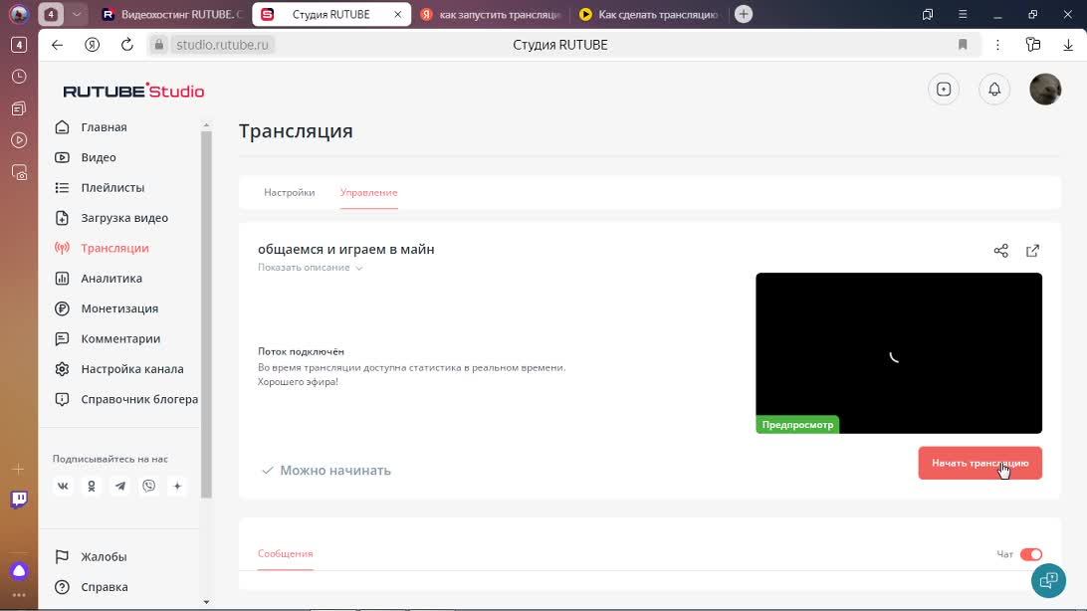Select Трансляции in the sidebar
Screen dimensions: 1087x611
click(x=114, y=248)
